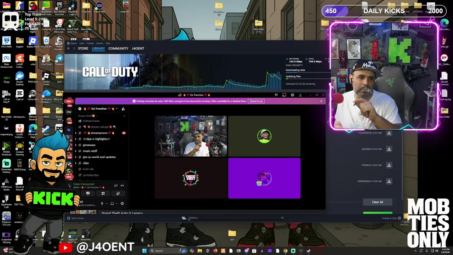Open Google Chrome from taskbar
453x255 pixels.
click(x=285, y=251)
